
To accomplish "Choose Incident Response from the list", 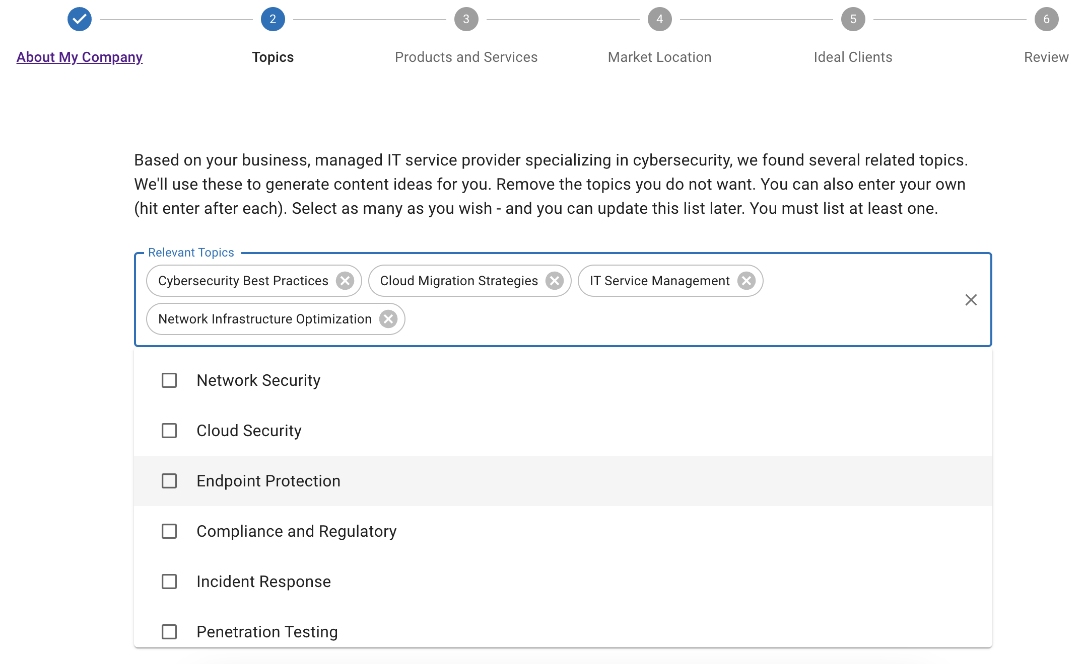I will coord(263,582).
